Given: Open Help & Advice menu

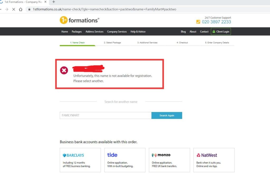Looking at the screenshot, I should point(138,32).
